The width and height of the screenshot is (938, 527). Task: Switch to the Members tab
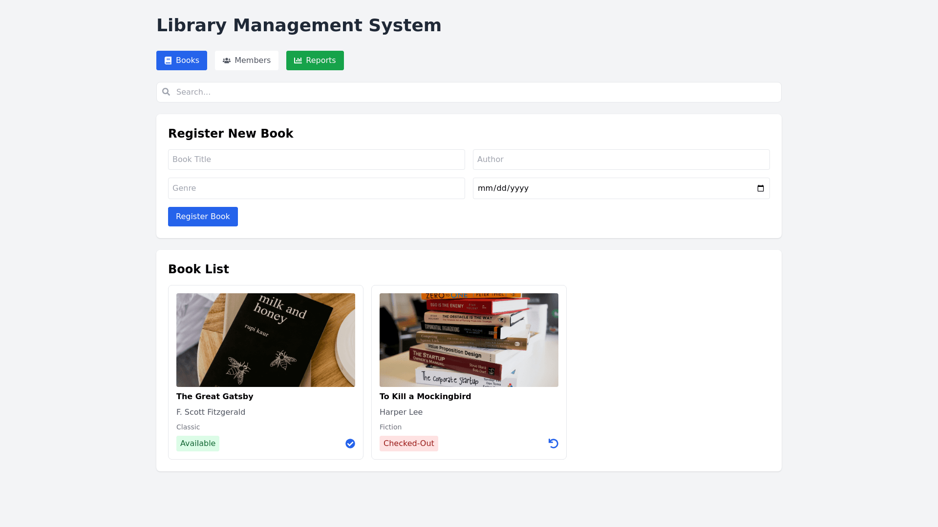pyautogui.click(x=247, y=61)
